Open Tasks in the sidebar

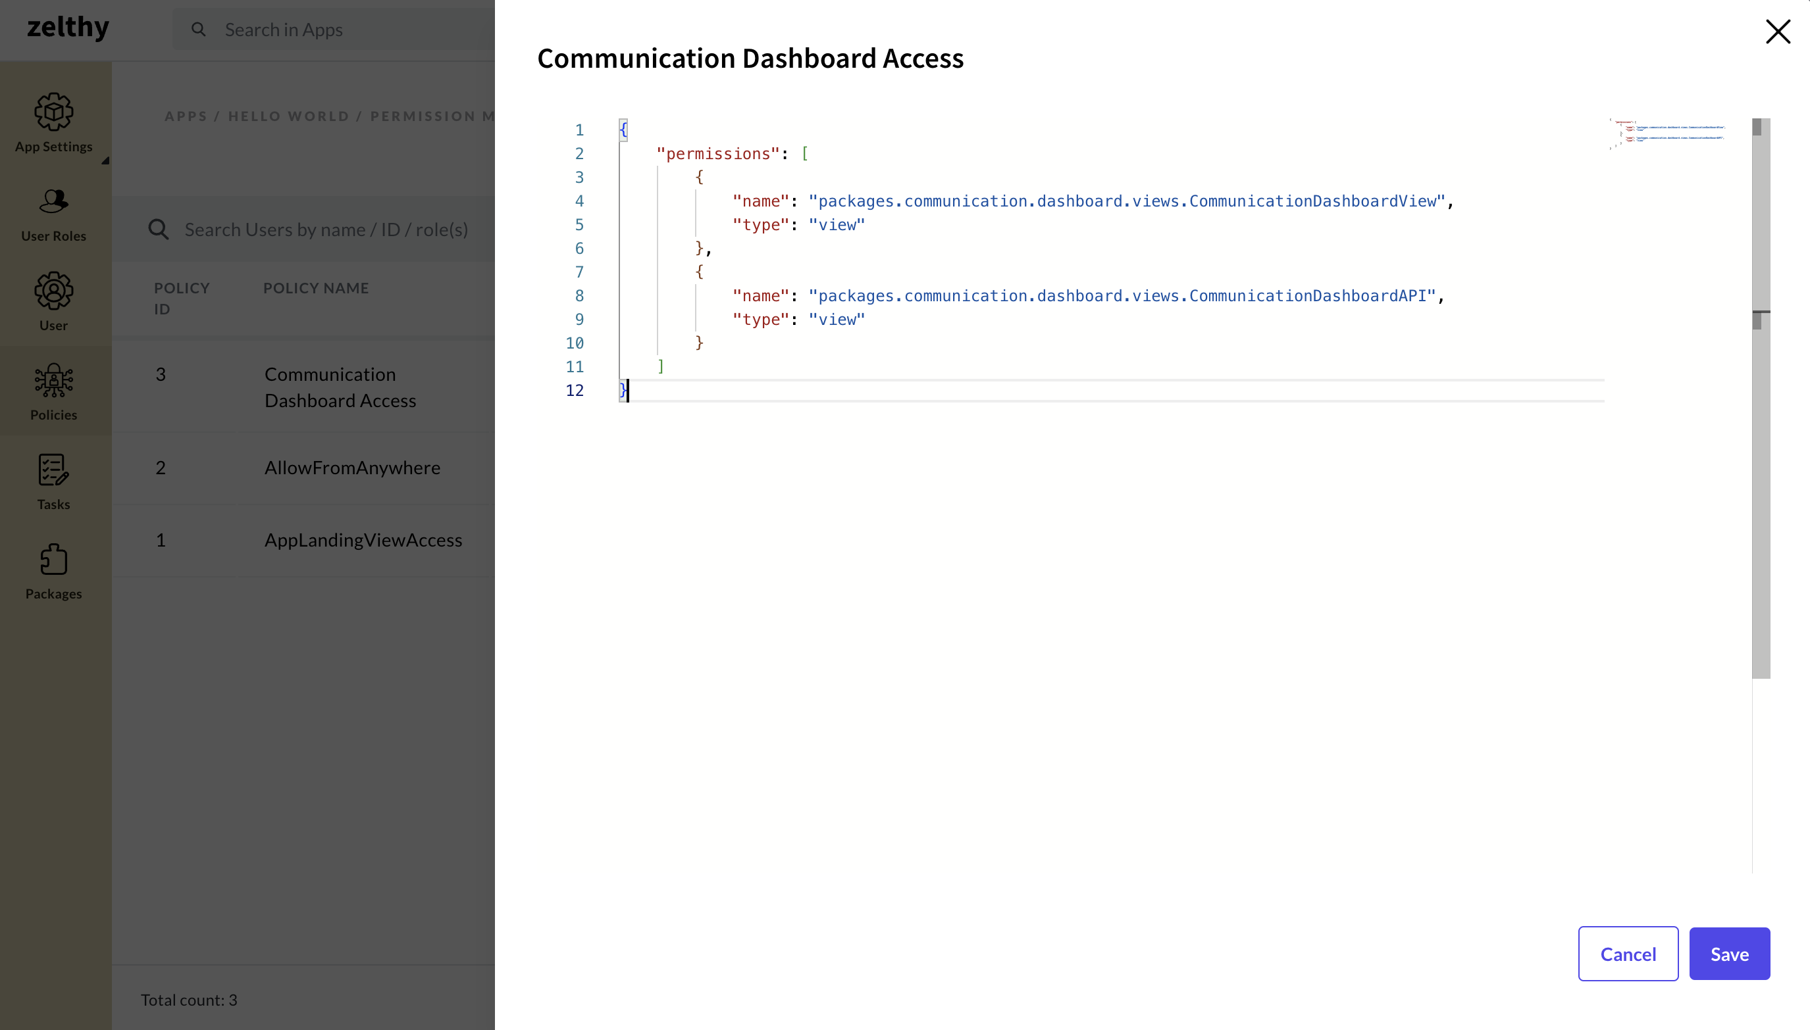pyautogui.click(x=54, y=481)
